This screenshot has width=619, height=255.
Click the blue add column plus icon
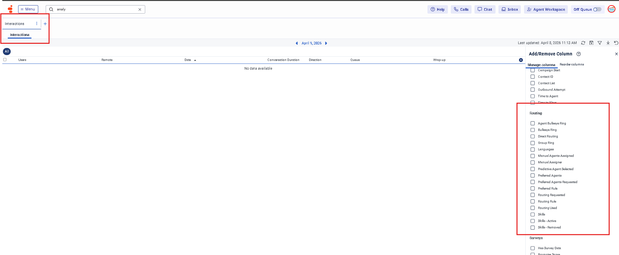[x=521, y=60]
